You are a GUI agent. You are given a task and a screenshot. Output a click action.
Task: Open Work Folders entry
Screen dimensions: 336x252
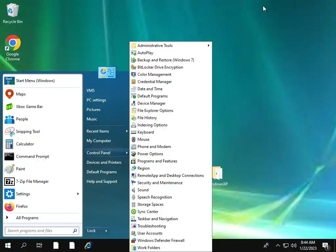pyautogui.click(x=171, y=248)
